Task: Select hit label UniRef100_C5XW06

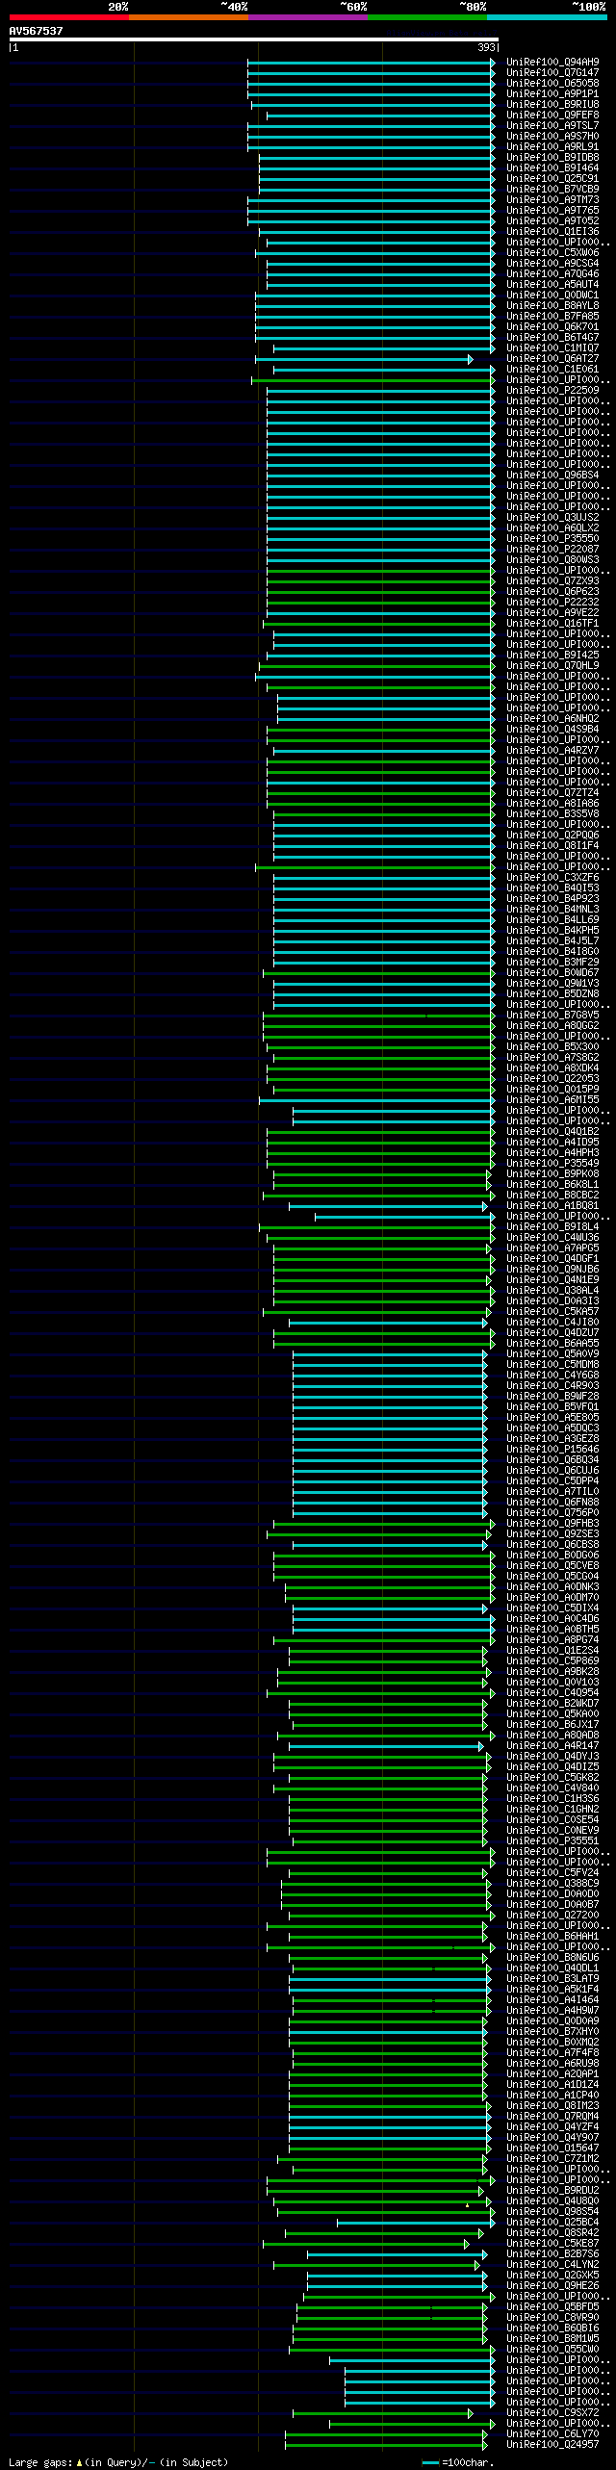Action: (x=552, y=252)
